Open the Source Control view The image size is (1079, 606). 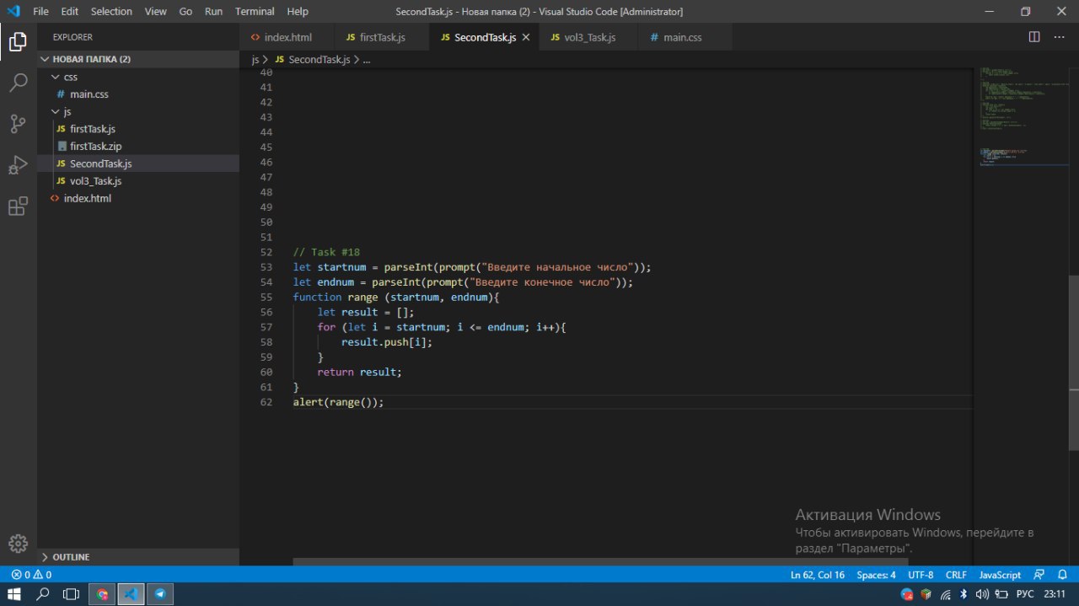click(18, 124)
